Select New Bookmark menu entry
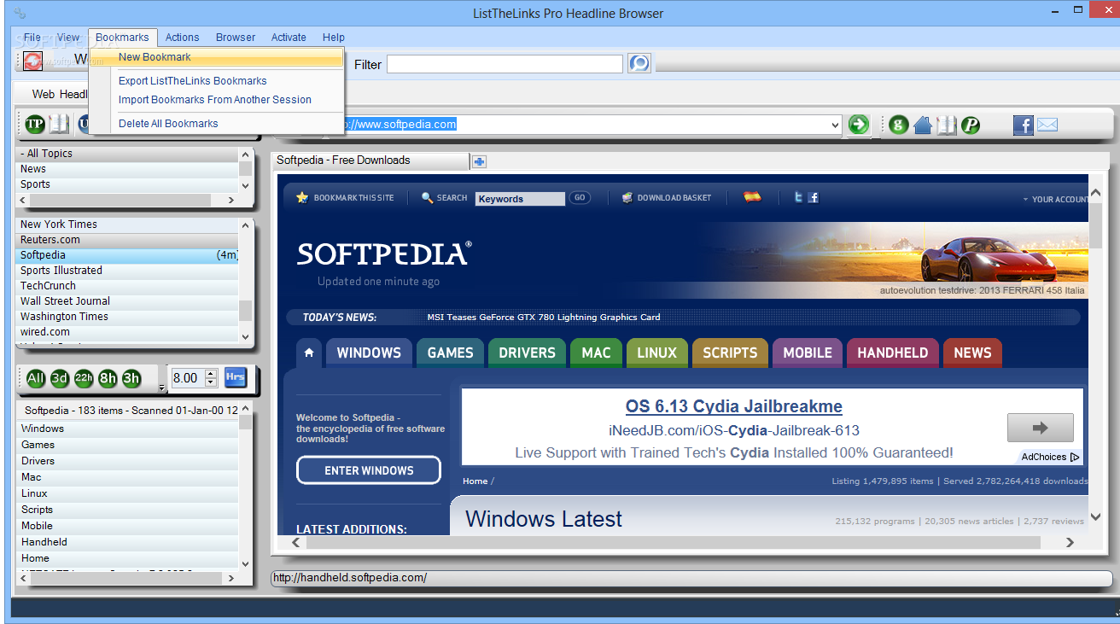The height and width of the screenshot is (624, 1120). tap(217, 57)
